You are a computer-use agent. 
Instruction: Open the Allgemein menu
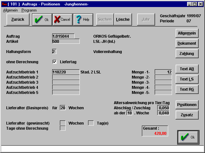[10, 10]
